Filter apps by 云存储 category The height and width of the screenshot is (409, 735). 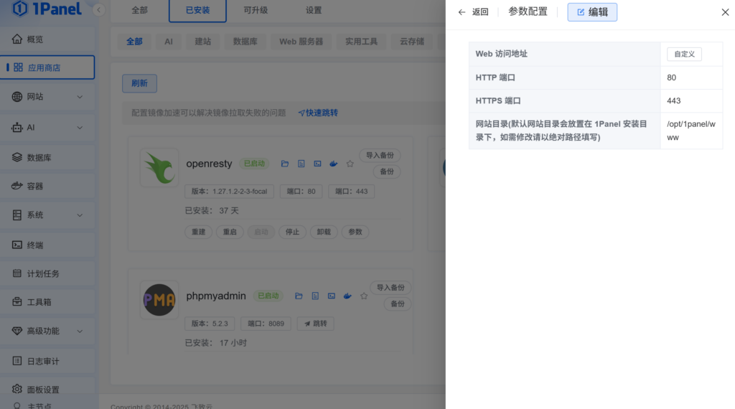tap(412, 42)
